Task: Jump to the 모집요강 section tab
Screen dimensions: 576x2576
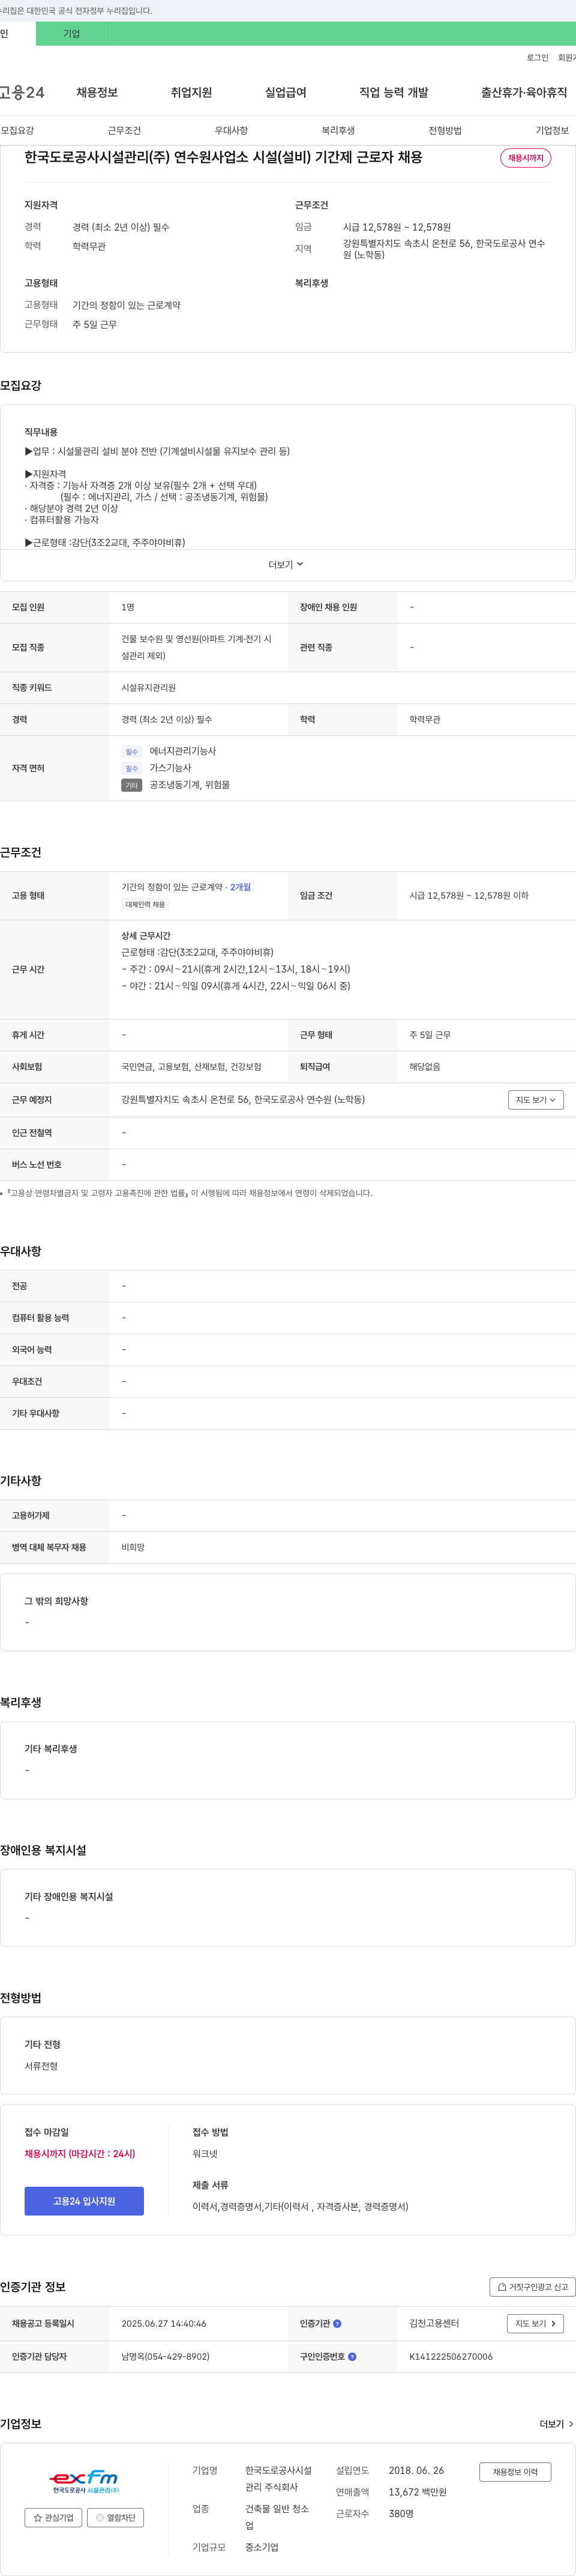Action: [x=17, y=130]
